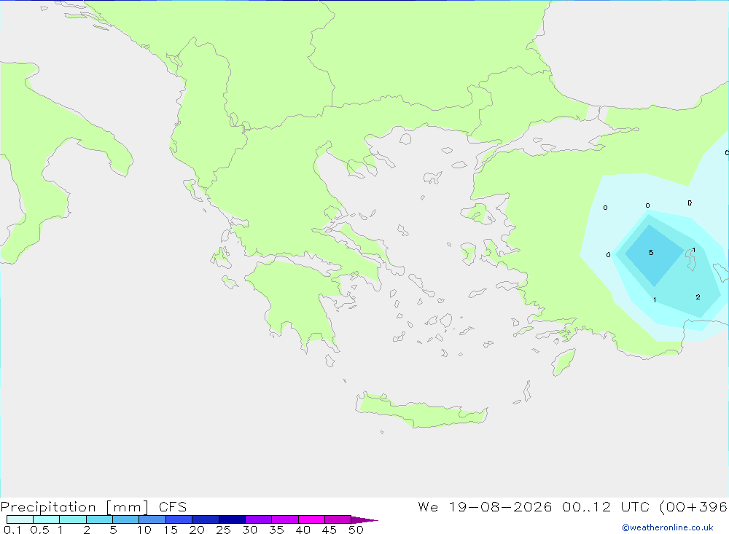The image size is (729, 534).
Task: Click the purple arrow tip above 50
Action: (x=364, y=520)
